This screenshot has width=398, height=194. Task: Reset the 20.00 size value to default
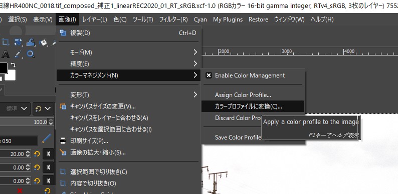click(x=37, y=153)
